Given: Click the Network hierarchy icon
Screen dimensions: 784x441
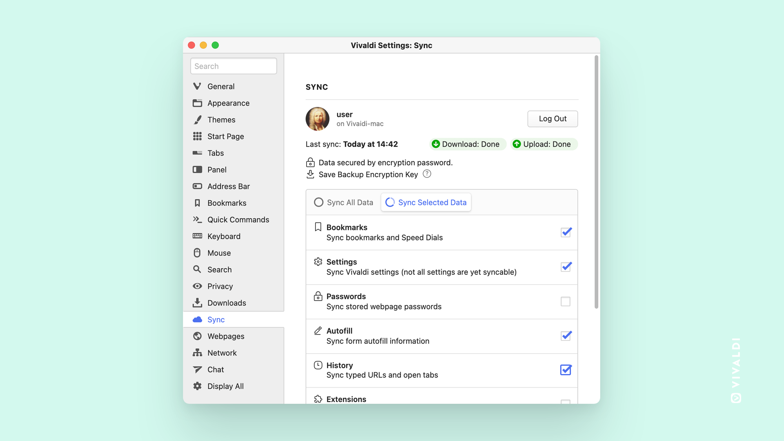Looking at the screenshot, I should pyautogui.click(x=198, y=353).
